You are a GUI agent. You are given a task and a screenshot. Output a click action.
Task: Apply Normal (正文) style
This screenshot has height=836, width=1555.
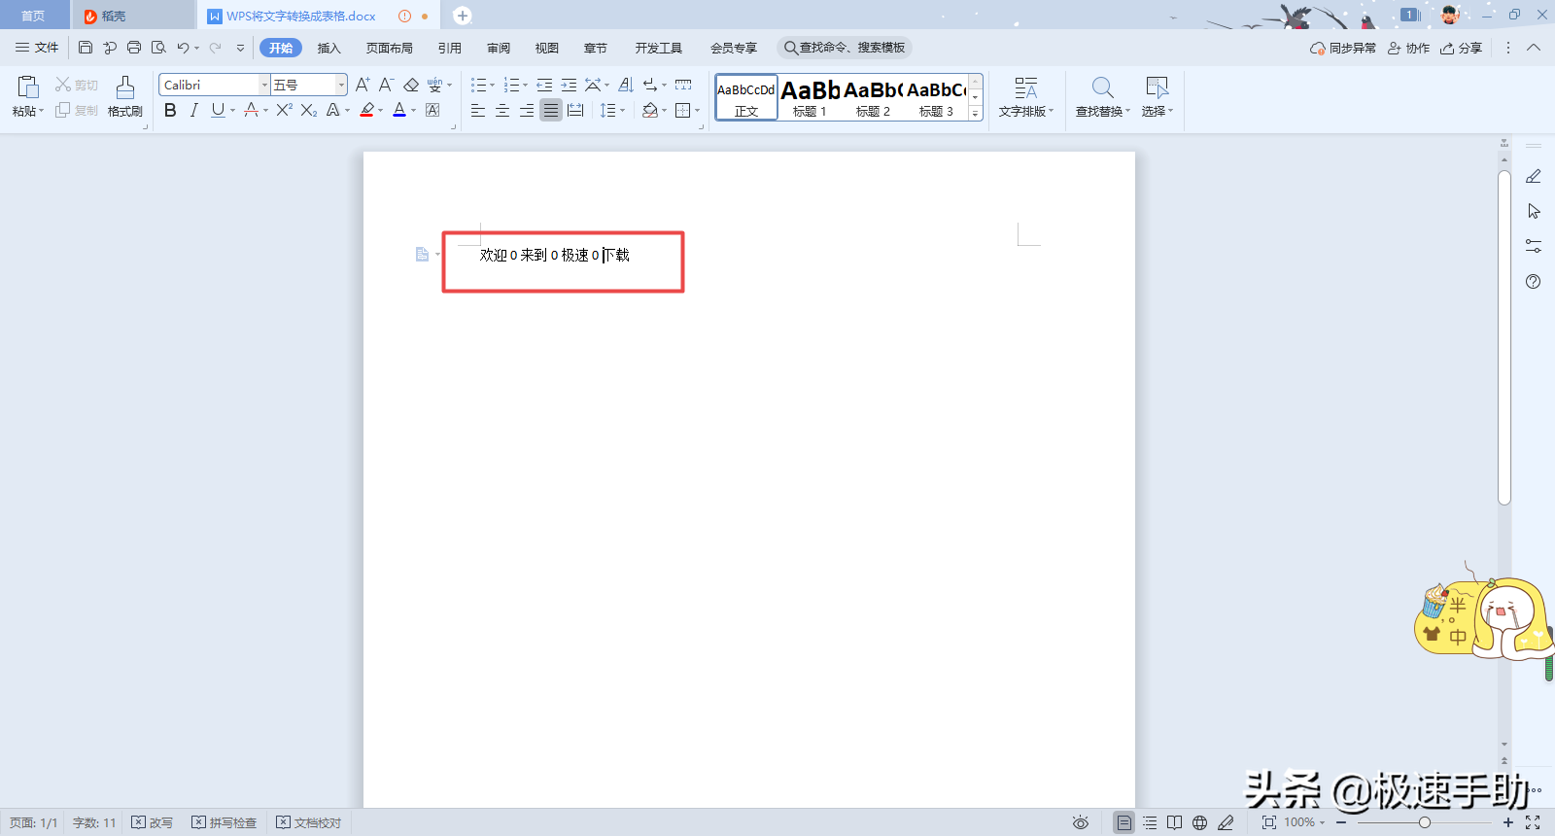746,97
